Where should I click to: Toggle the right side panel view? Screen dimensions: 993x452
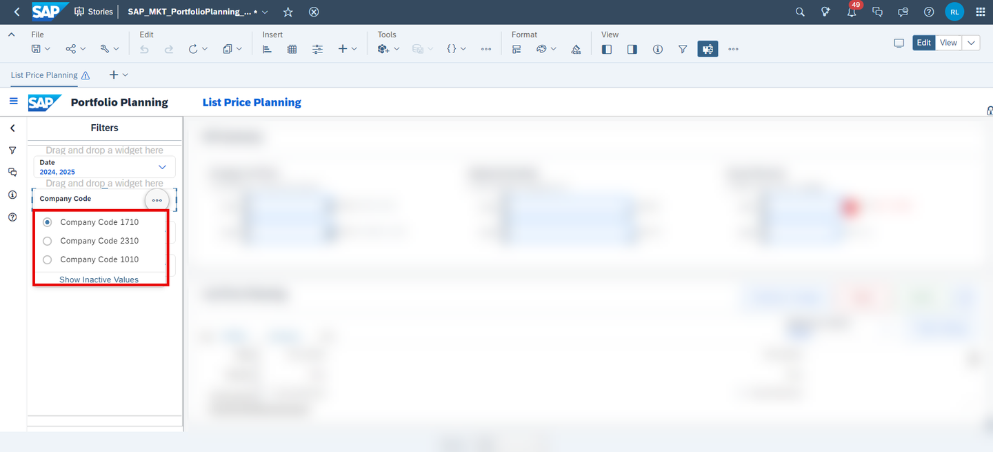pos(632,49)
